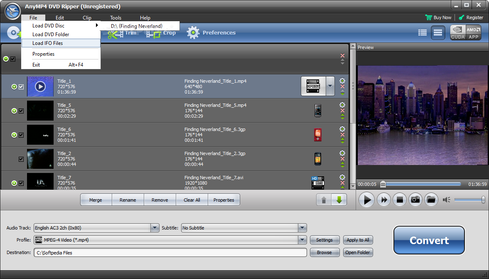Expand Title_7 with green plus
This screenshot has width=489, height=279.
click(x=14, y=183)
